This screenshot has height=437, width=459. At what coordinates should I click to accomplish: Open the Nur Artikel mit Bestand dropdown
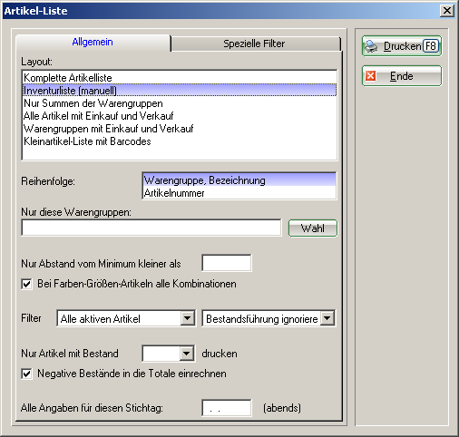[x=187, y=354]
